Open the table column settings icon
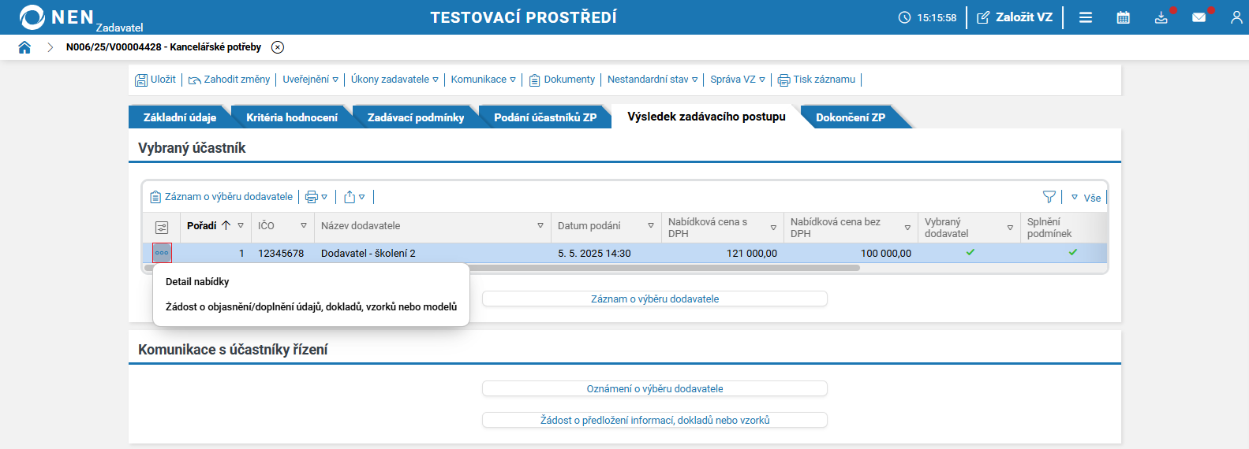1249x449 pixels. click(x=162, y=228)
